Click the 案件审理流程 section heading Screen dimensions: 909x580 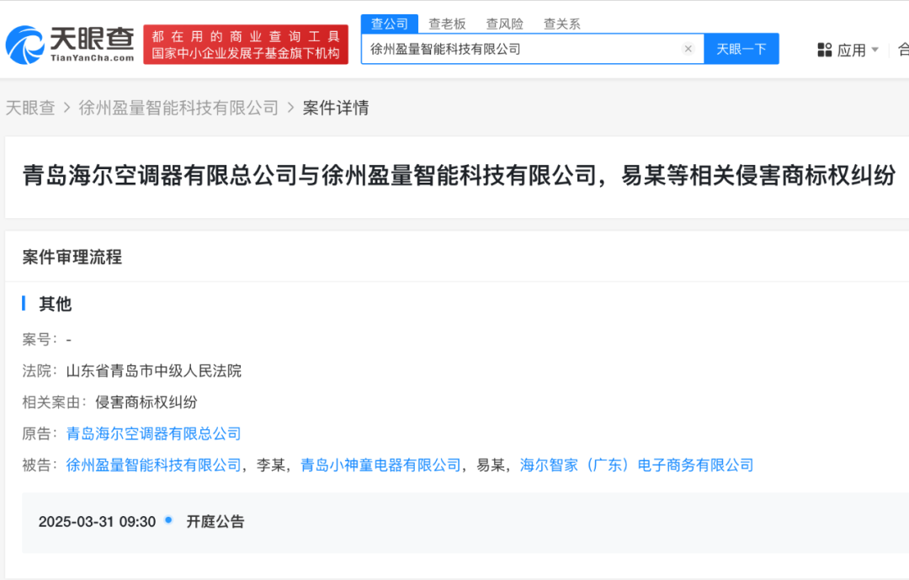(x=72, y=257)
